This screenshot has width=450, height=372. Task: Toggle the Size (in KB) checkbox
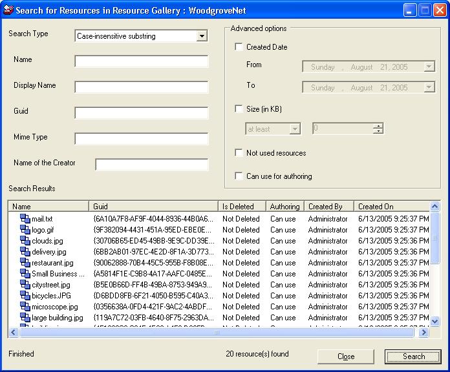(x=239, y=109)
